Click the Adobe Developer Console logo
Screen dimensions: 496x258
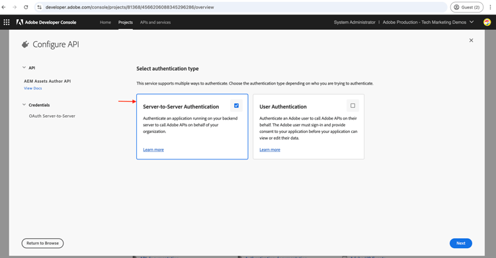coord(46,22)
